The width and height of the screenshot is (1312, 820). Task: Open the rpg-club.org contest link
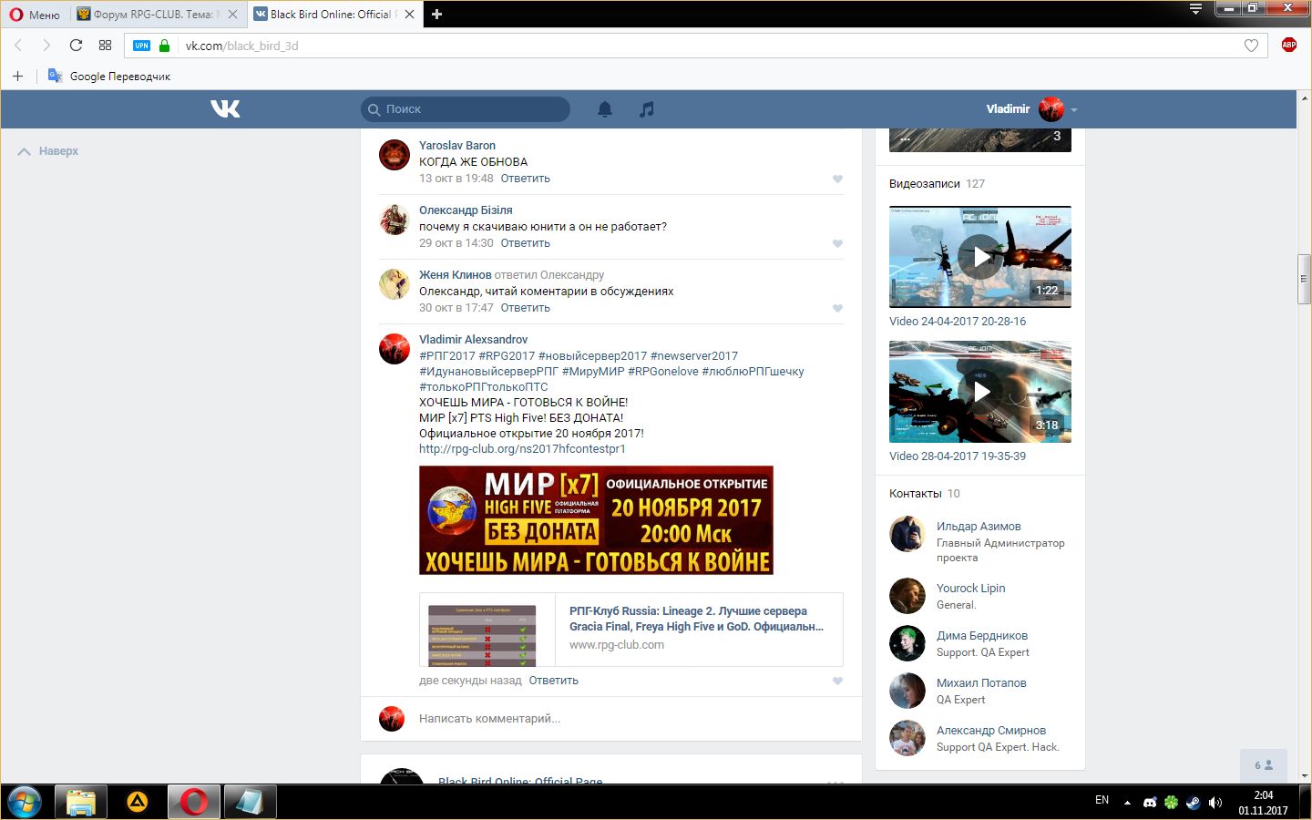[x=522, y=449]
